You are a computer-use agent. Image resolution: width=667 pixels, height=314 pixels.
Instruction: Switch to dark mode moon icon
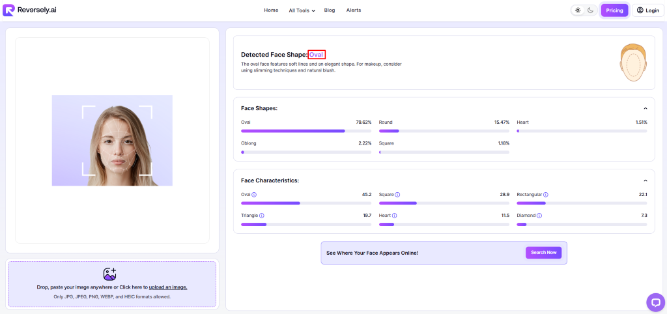(590, 10)
